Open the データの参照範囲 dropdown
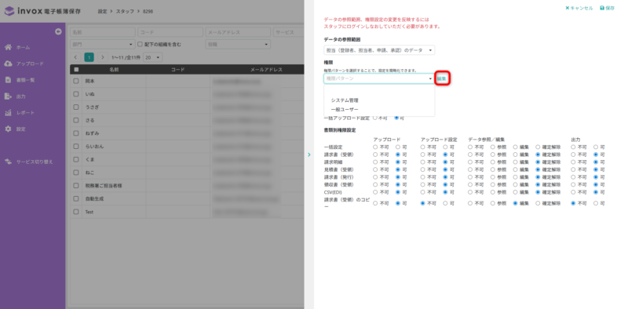Viewport: 628px width, 309px height. click(x=379, y=50)
